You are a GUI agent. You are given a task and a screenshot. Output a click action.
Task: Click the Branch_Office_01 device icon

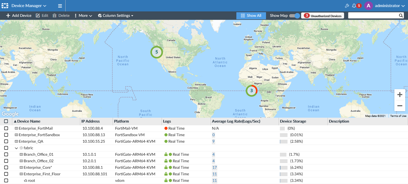[x=21, y=154]
